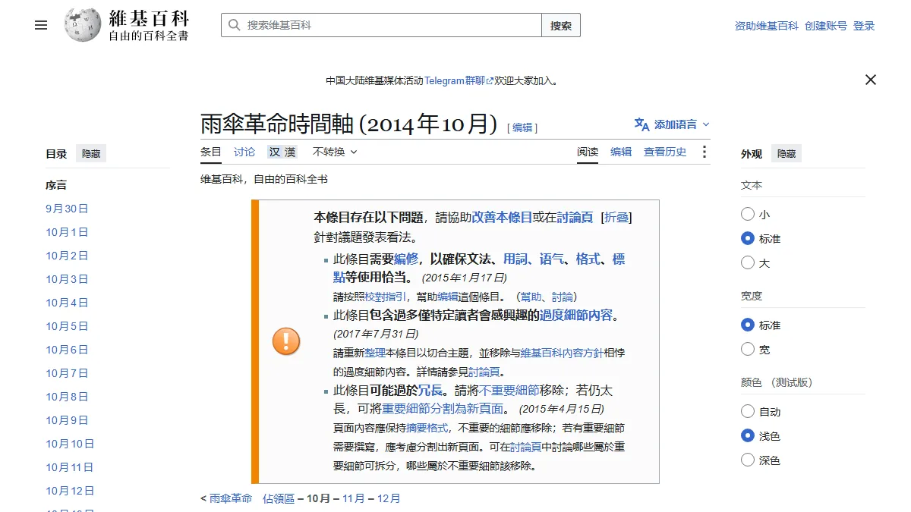Open 改善本條目 link
This screenshot has height=512, width=911.
click(502, 217)
